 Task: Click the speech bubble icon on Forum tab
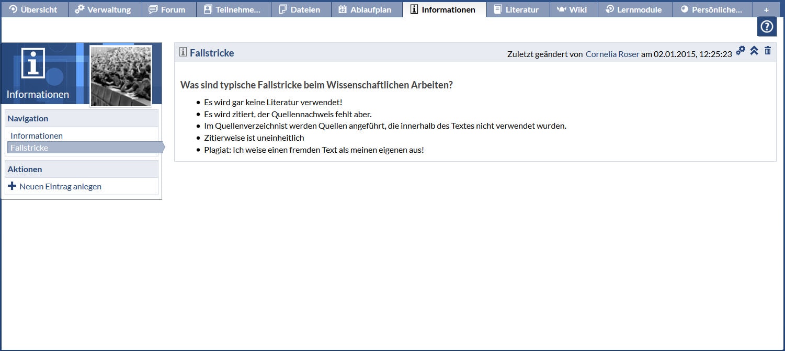(x=153, y=9)
